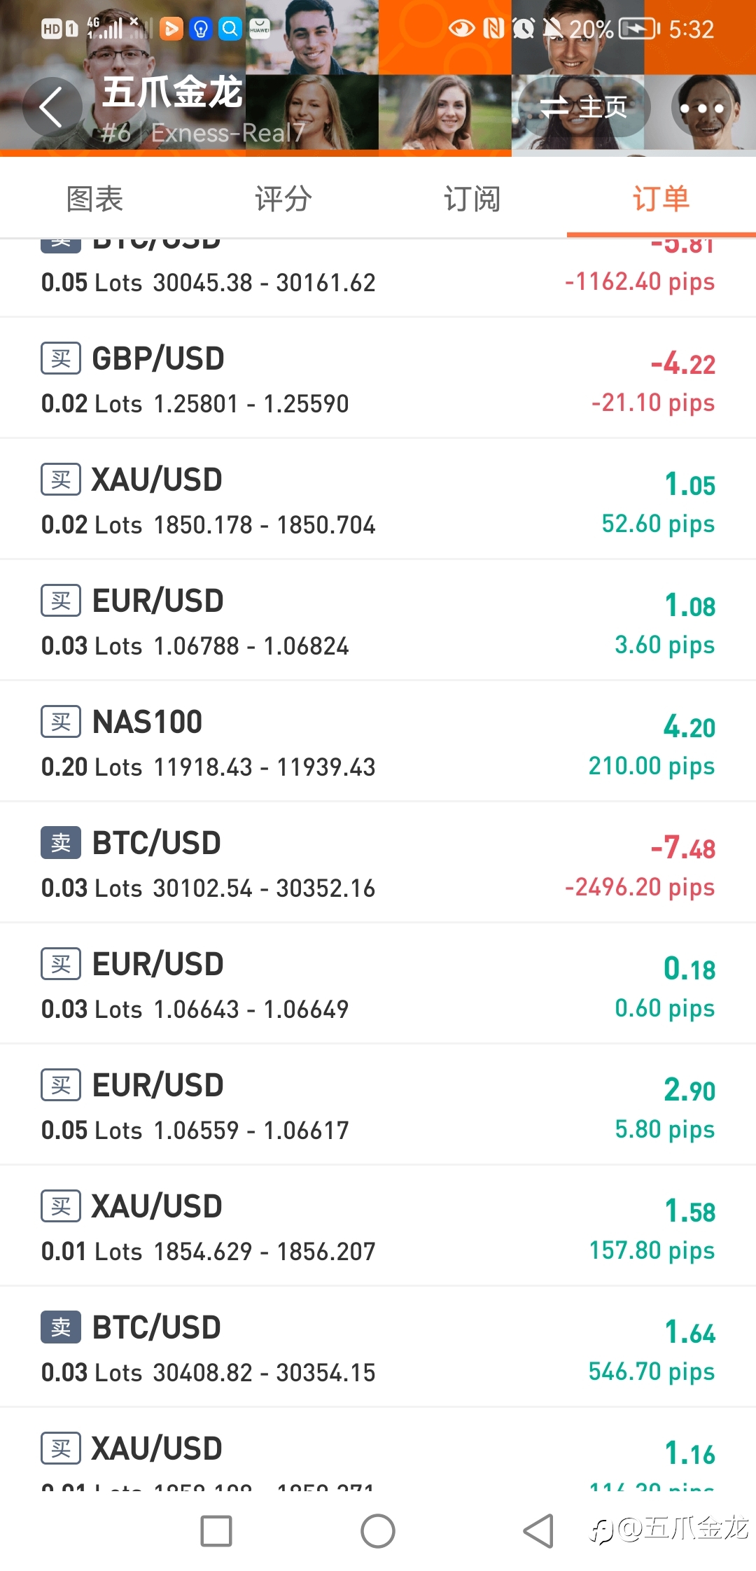Viewport: 756px width, 1571px height.
Task: Tap the Android back triangle button
Action: 539,1531
